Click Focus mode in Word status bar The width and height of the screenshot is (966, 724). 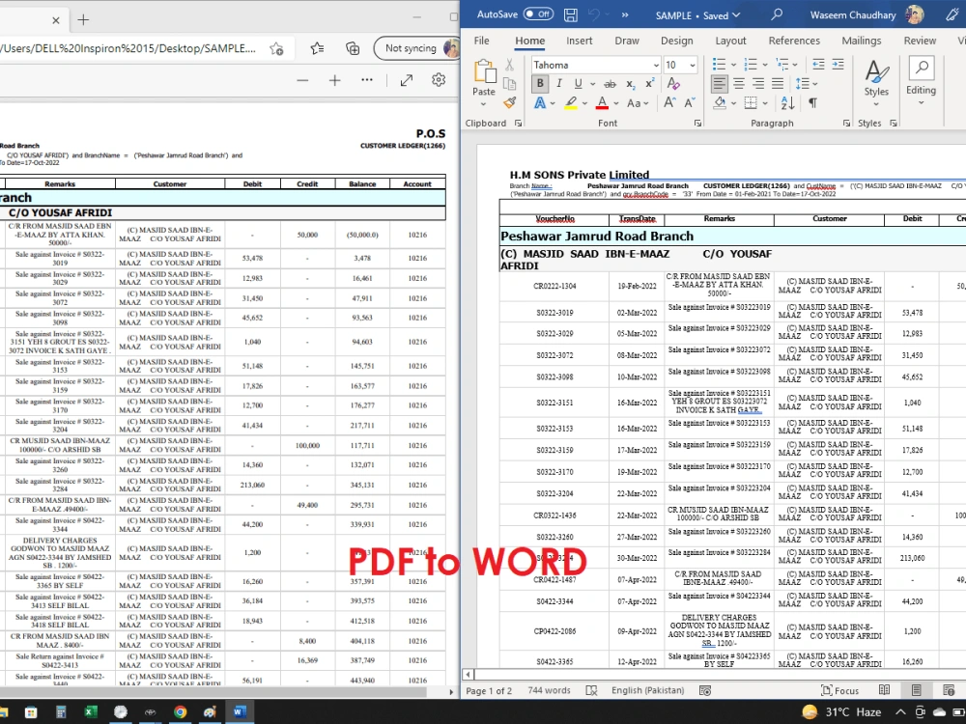point(839,691)
